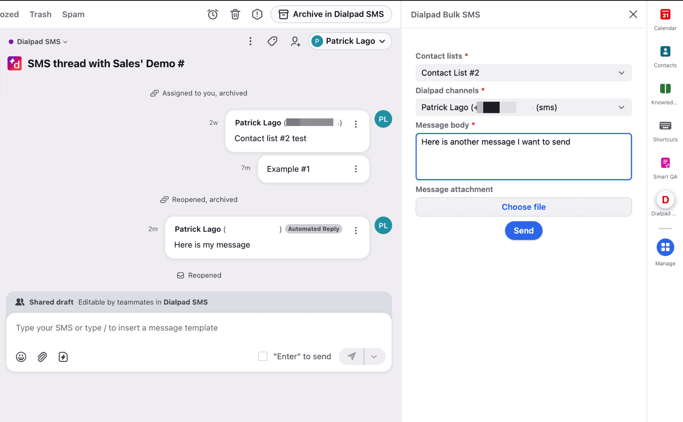
Task: Open the conversation three-dot menu
Action: (250, 41)
